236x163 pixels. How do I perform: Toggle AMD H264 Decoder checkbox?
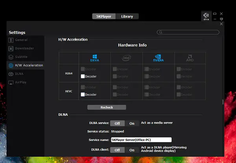(179, 76)
